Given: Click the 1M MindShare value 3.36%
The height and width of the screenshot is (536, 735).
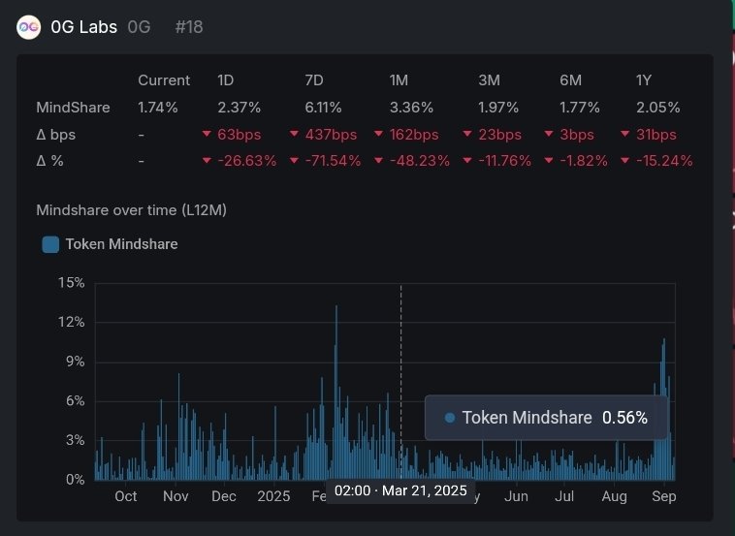Looking at the screenshot, I should point(411,108).
